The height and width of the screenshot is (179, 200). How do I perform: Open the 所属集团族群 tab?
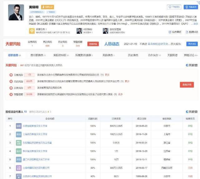[x=84, y=55]
